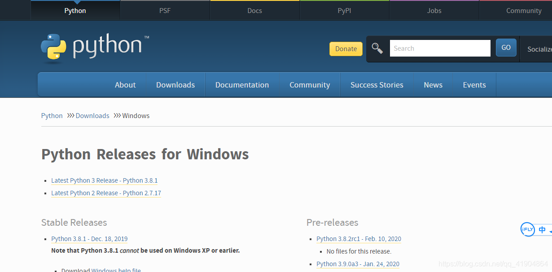The image size is (552, 272).
Task: Open the Jobs top tab
Action: 434,10
